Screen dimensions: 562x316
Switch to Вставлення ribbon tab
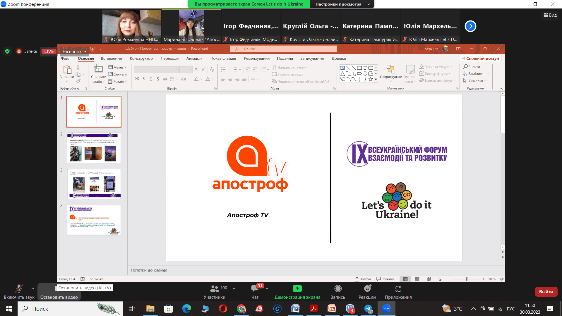tap(111, 58)
